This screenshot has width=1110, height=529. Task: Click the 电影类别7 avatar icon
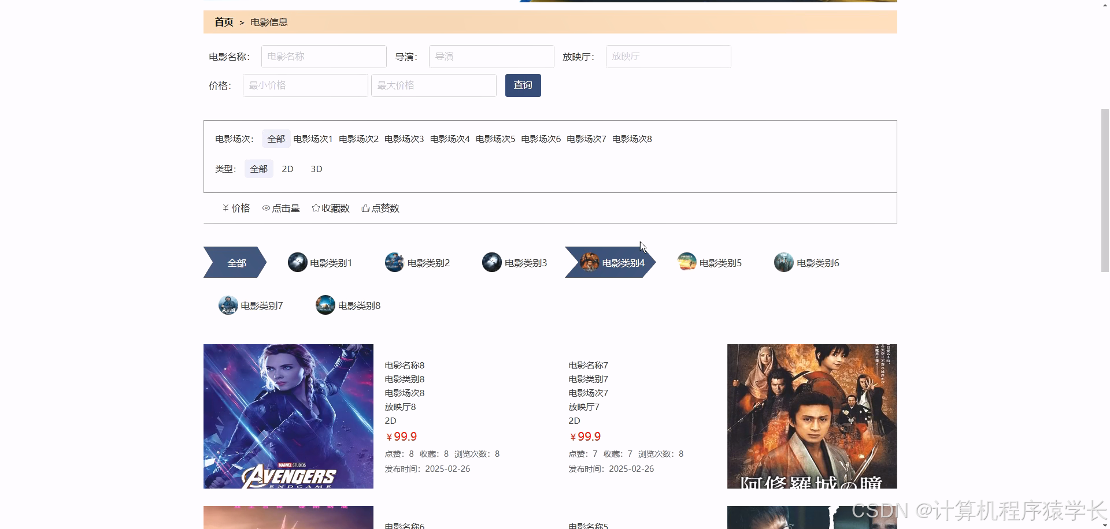click(228, 305)
